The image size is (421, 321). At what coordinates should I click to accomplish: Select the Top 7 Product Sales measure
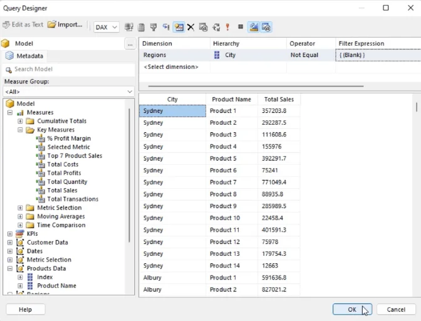[75, 156]
